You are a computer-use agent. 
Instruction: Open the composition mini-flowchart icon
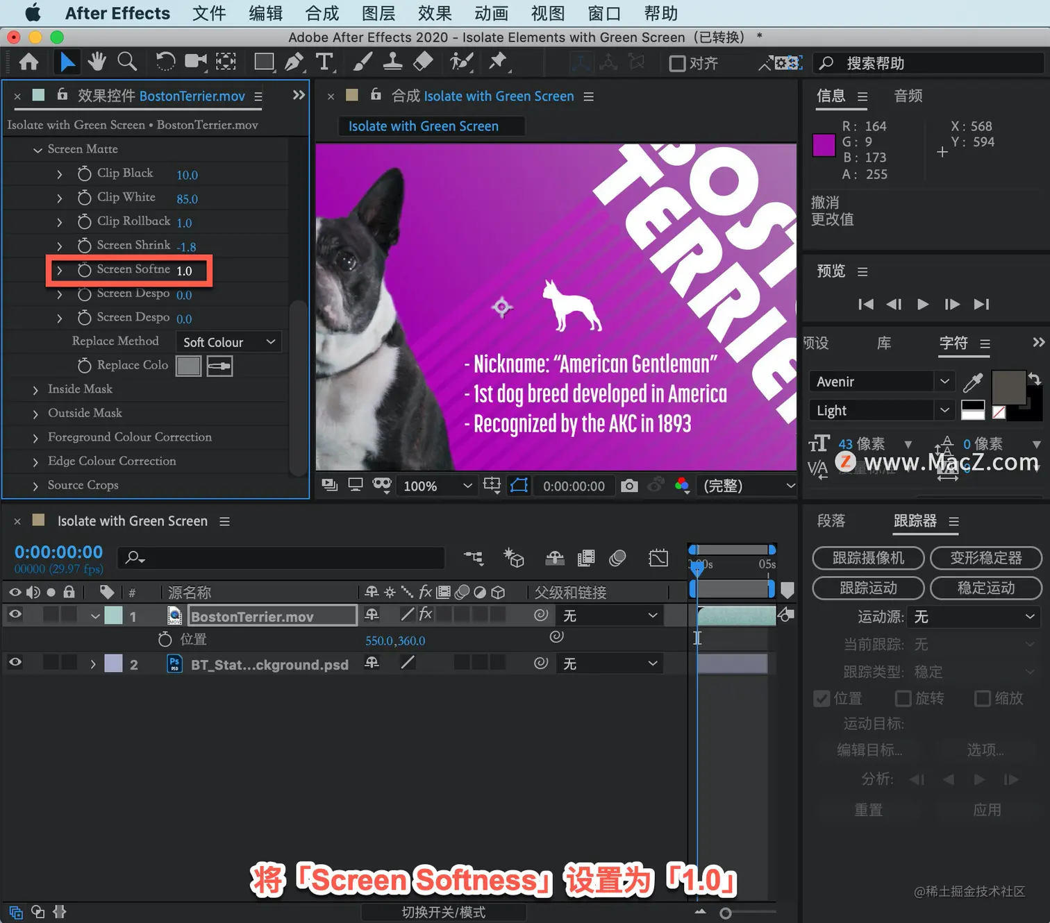pos(474,557)
